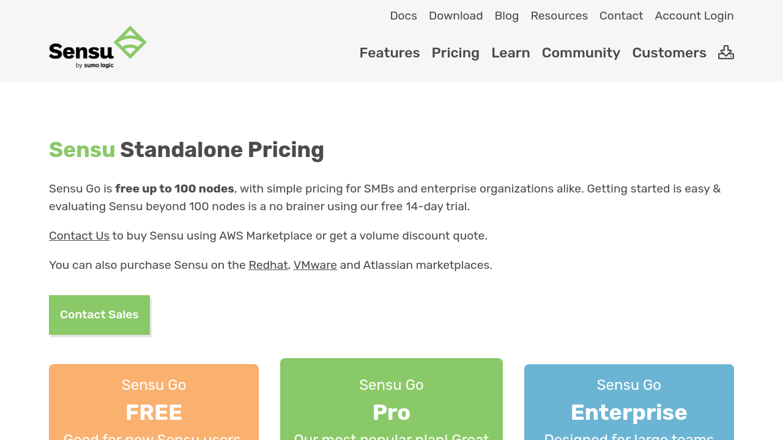Click the Contact link in top bar

tap(621, 16)
